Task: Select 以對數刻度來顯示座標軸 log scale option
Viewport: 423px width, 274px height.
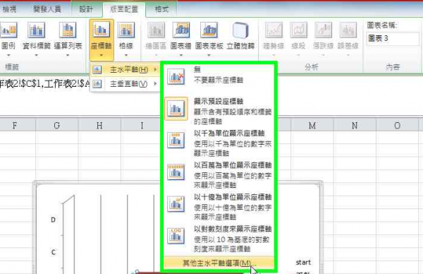Action: pyautogui.click(x=219, y=238)
